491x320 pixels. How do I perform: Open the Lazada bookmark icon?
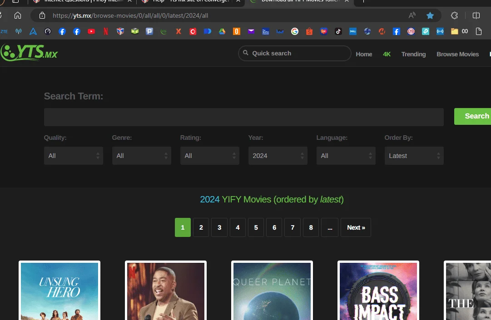[x=324, y=31]
